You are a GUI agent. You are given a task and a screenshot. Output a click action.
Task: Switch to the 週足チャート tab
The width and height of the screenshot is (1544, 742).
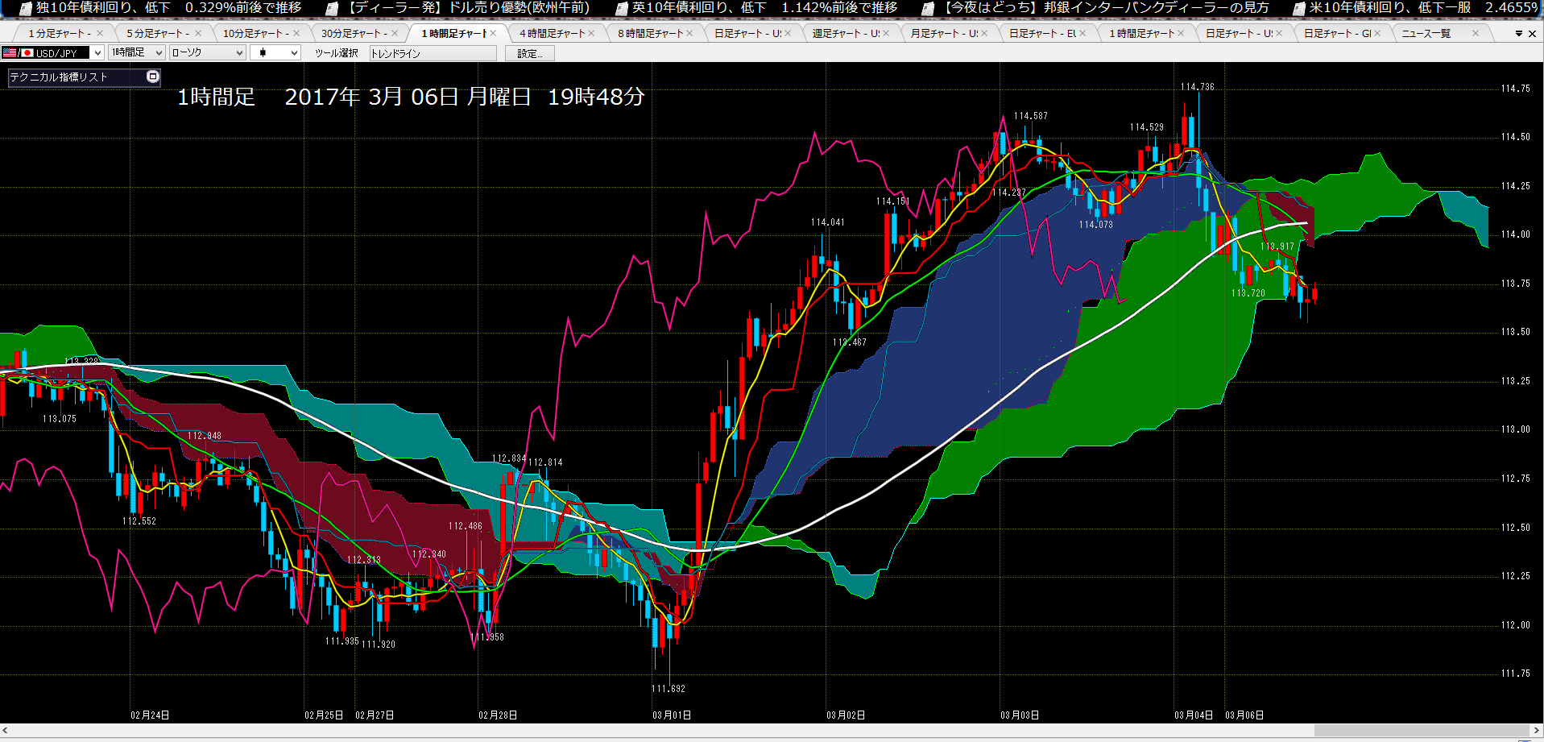coord(846,34)
